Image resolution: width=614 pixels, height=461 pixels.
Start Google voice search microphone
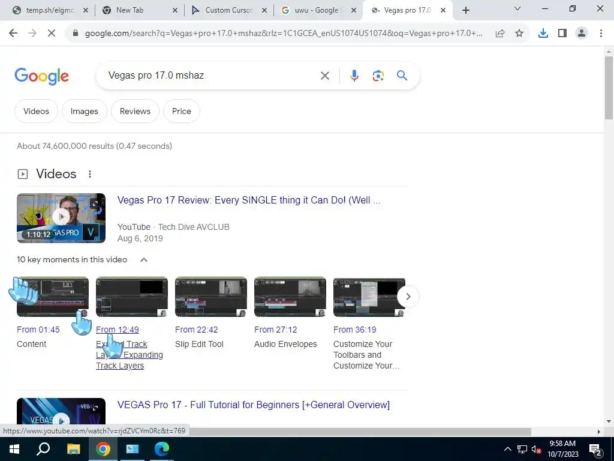coord(354,76)
